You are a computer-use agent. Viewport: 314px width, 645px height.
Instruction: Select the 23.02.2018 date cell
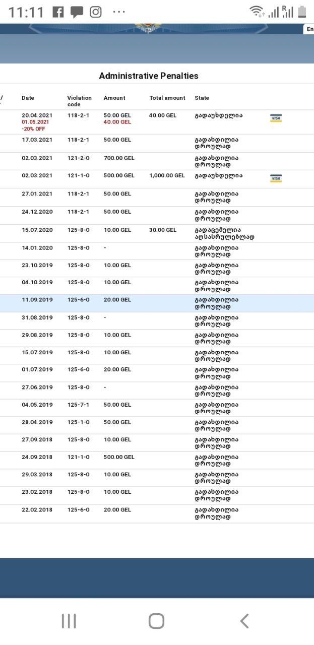37,492
